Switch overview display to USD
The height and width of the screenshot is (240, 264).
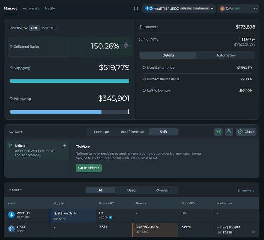pos(34,28)
